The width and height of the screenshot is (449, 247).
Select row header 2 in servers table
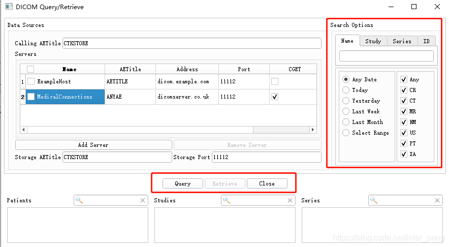tap(23, 97)
